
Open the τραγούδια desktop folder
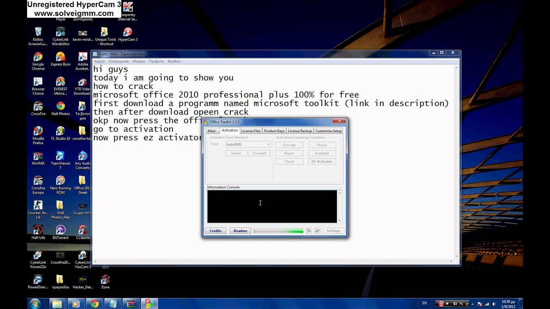click(60, 282)
